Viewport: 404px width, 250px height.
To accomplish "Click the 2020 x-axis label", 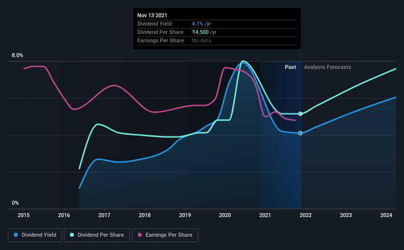I will [x=225, y=215].
